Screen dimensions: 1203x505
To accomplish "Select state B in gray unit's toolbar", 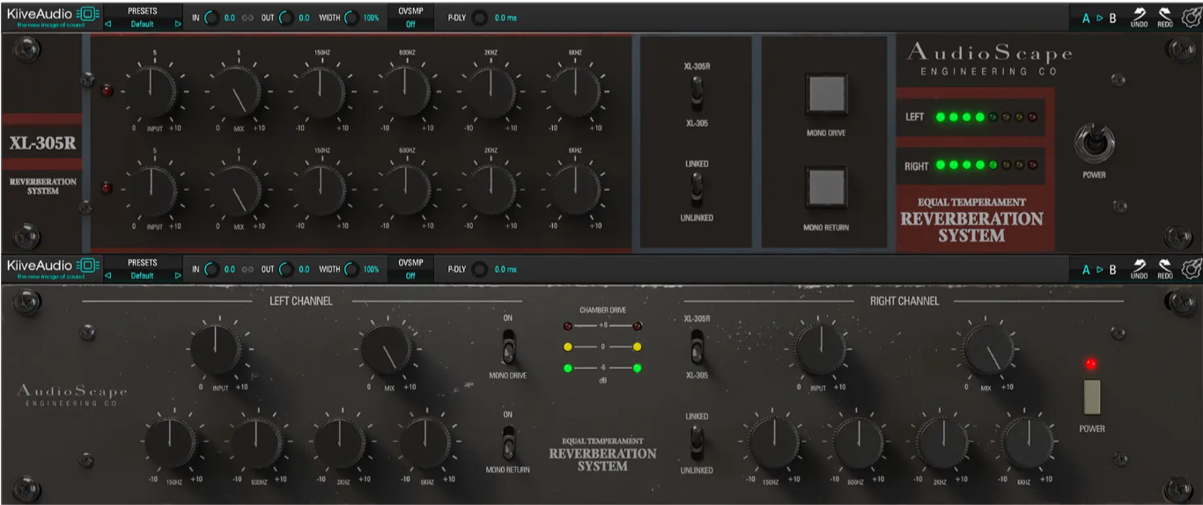I will [1112, 269].
